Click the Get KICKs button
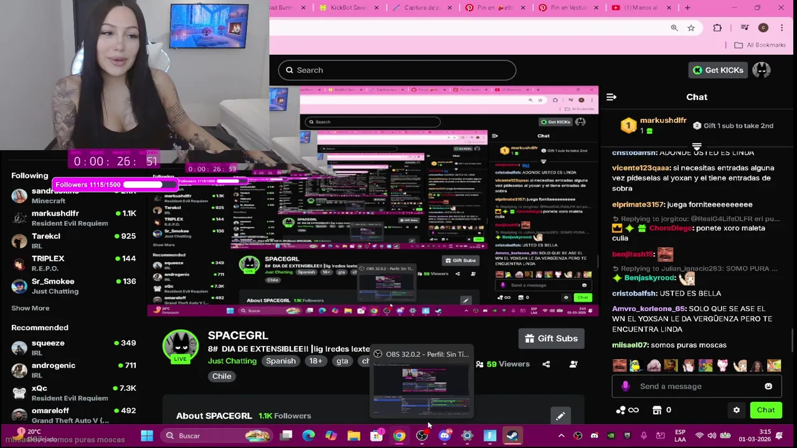 [x=717, y=70]
